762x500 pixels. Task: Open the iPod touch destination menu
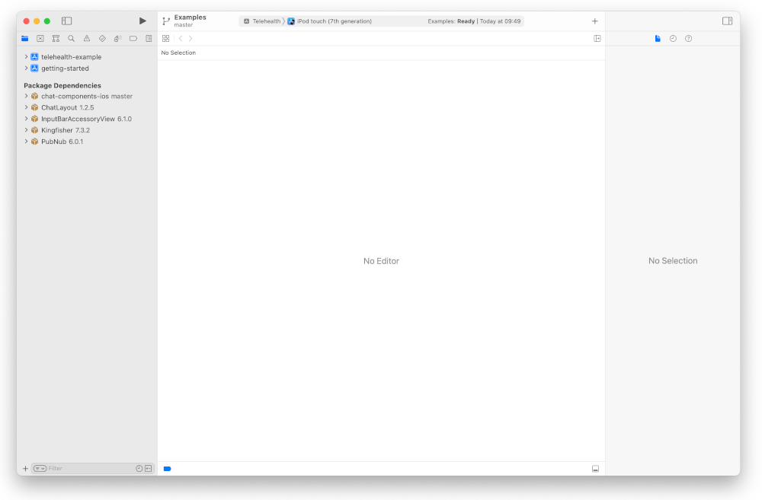click(x=335, y=21)
